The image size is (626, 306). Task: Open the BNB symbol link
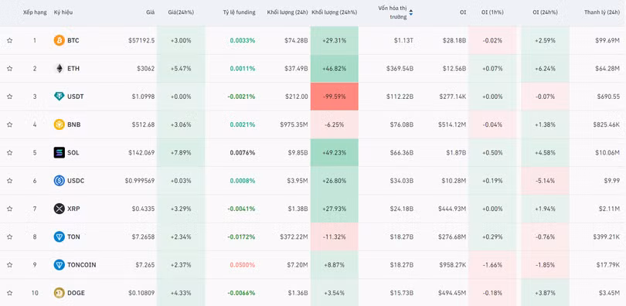click(x=74, y=124)
